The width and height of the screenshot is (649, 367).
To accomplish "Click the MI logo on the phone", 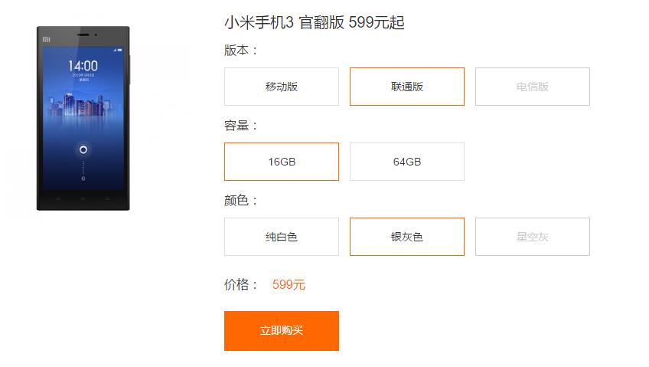I will click(47, 38).
